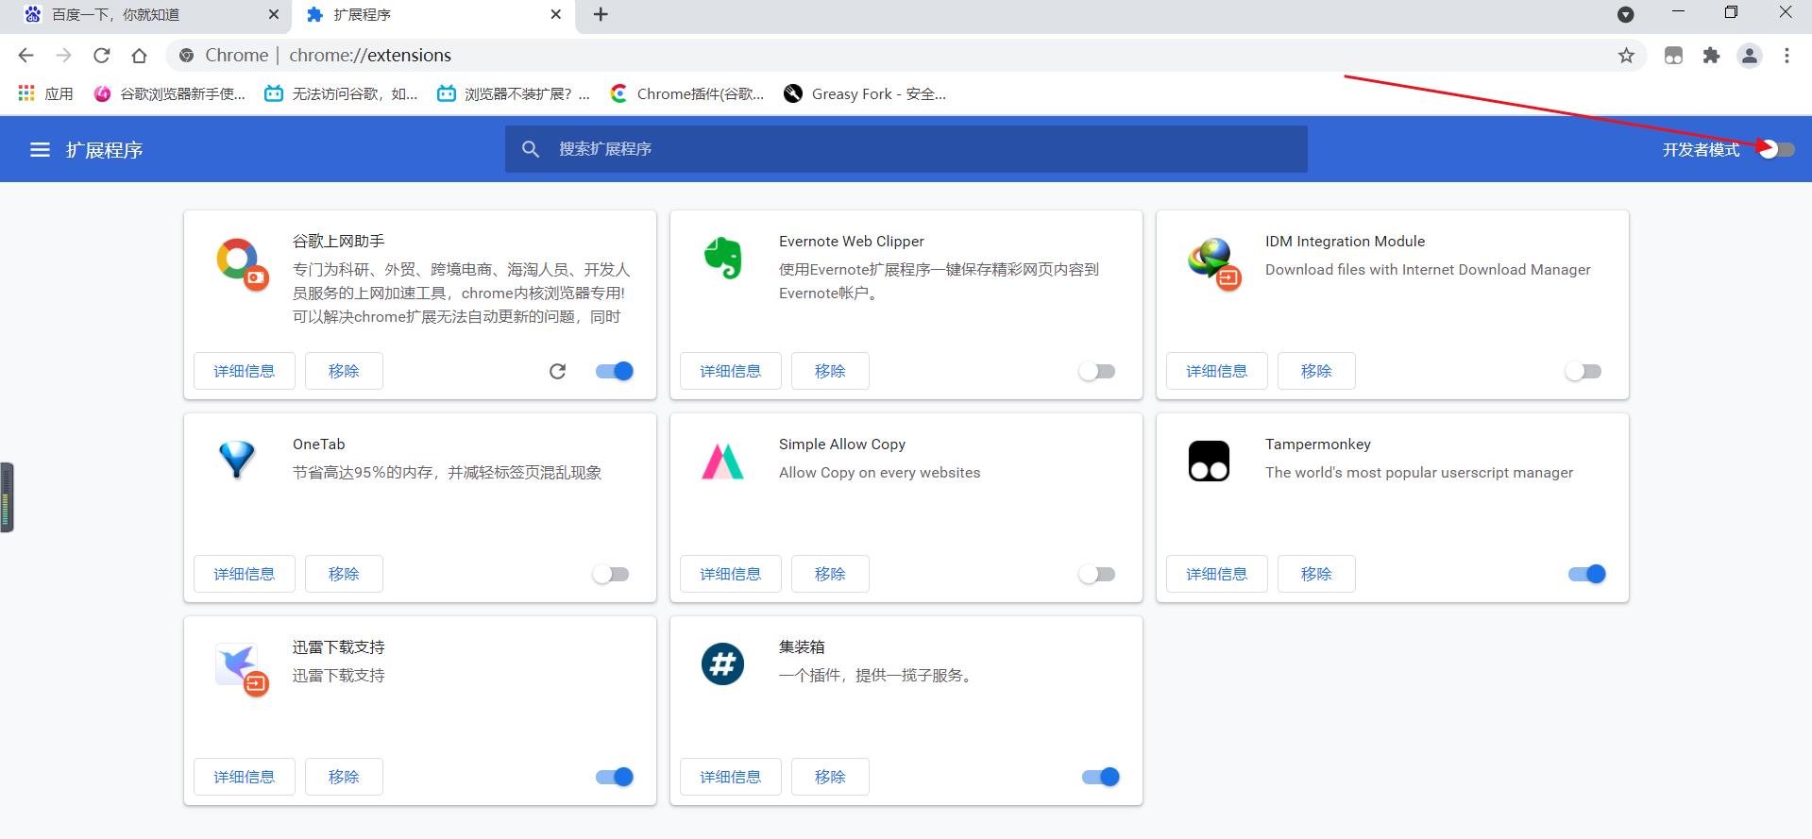Click the Evernote elephant icon

(x=723, y=258)
